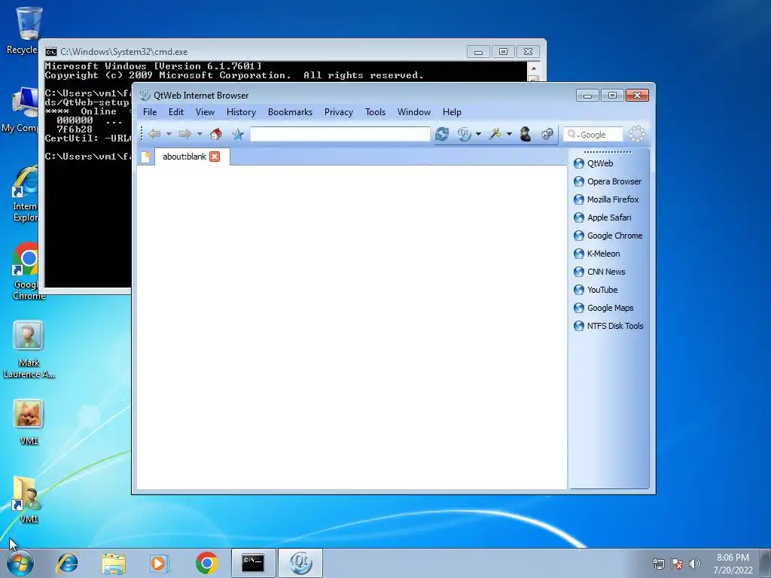The height and width of the screenshot is (578, 771).
Task: Go to the home page icon
Action: pos(216,134)
